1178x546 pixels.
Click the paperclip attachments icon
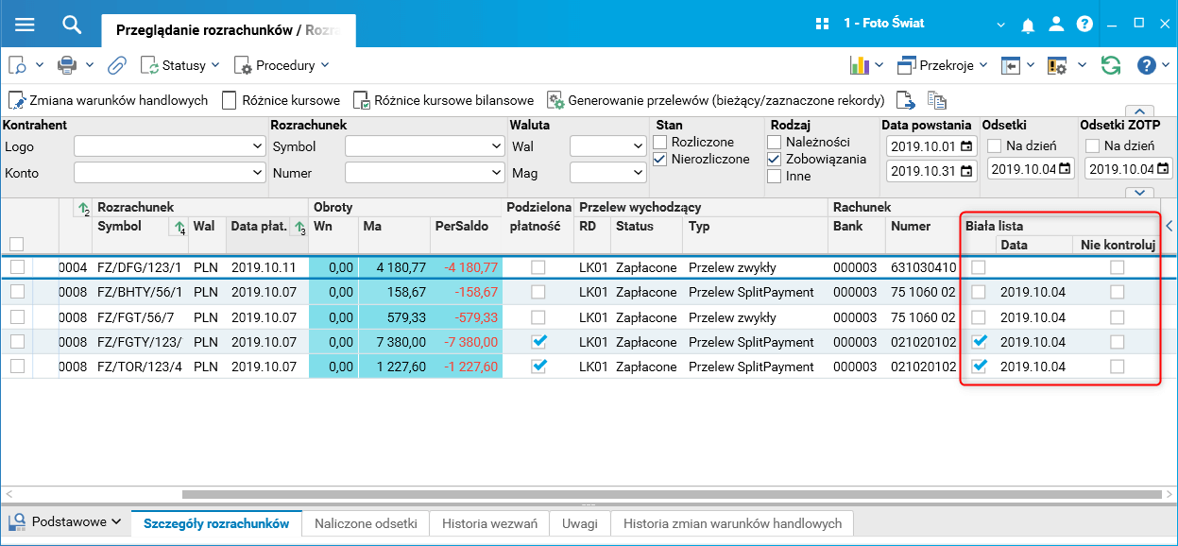pos(117,65)
